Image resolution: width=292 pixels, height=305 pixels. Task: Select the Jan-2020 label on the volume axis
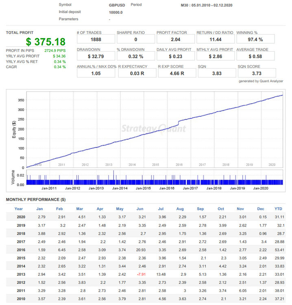(x=261, y=188)
